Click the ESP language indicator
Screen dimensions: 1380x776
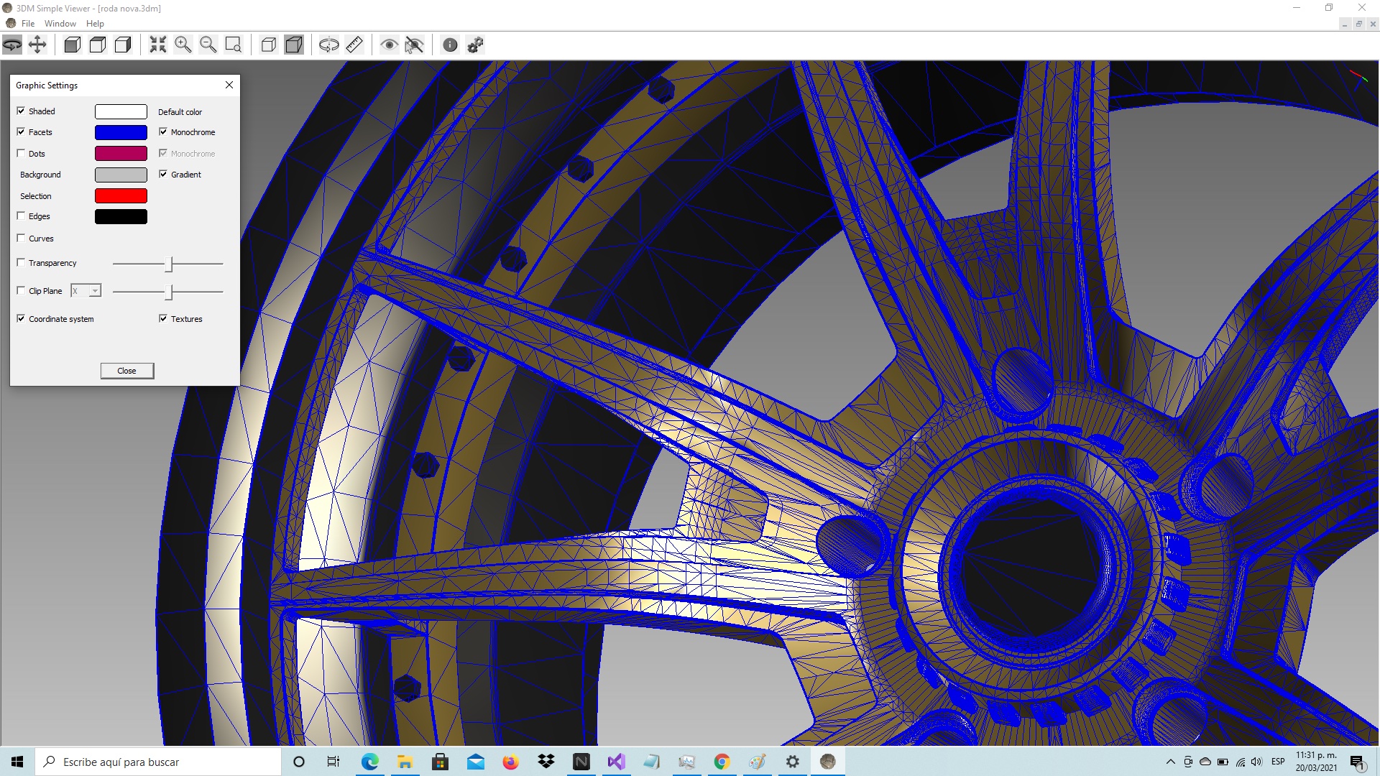tap(1278, 762)
